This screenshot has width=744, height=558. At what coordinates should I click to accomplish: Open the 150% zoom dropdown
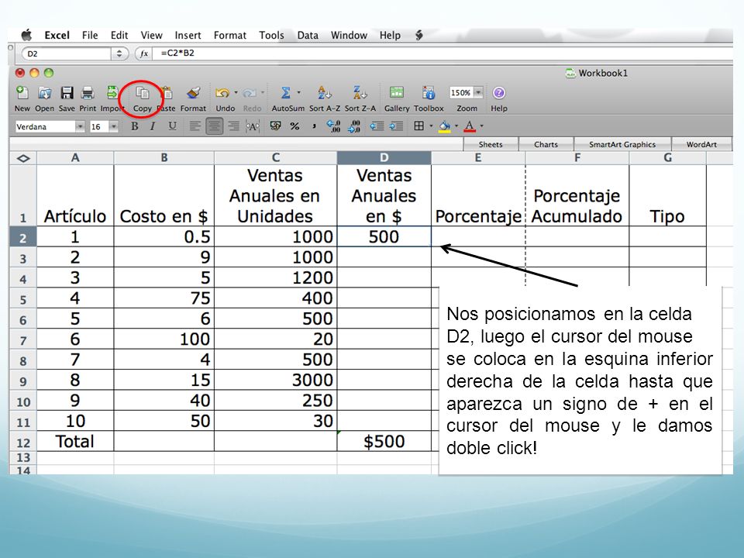(478, 92)
